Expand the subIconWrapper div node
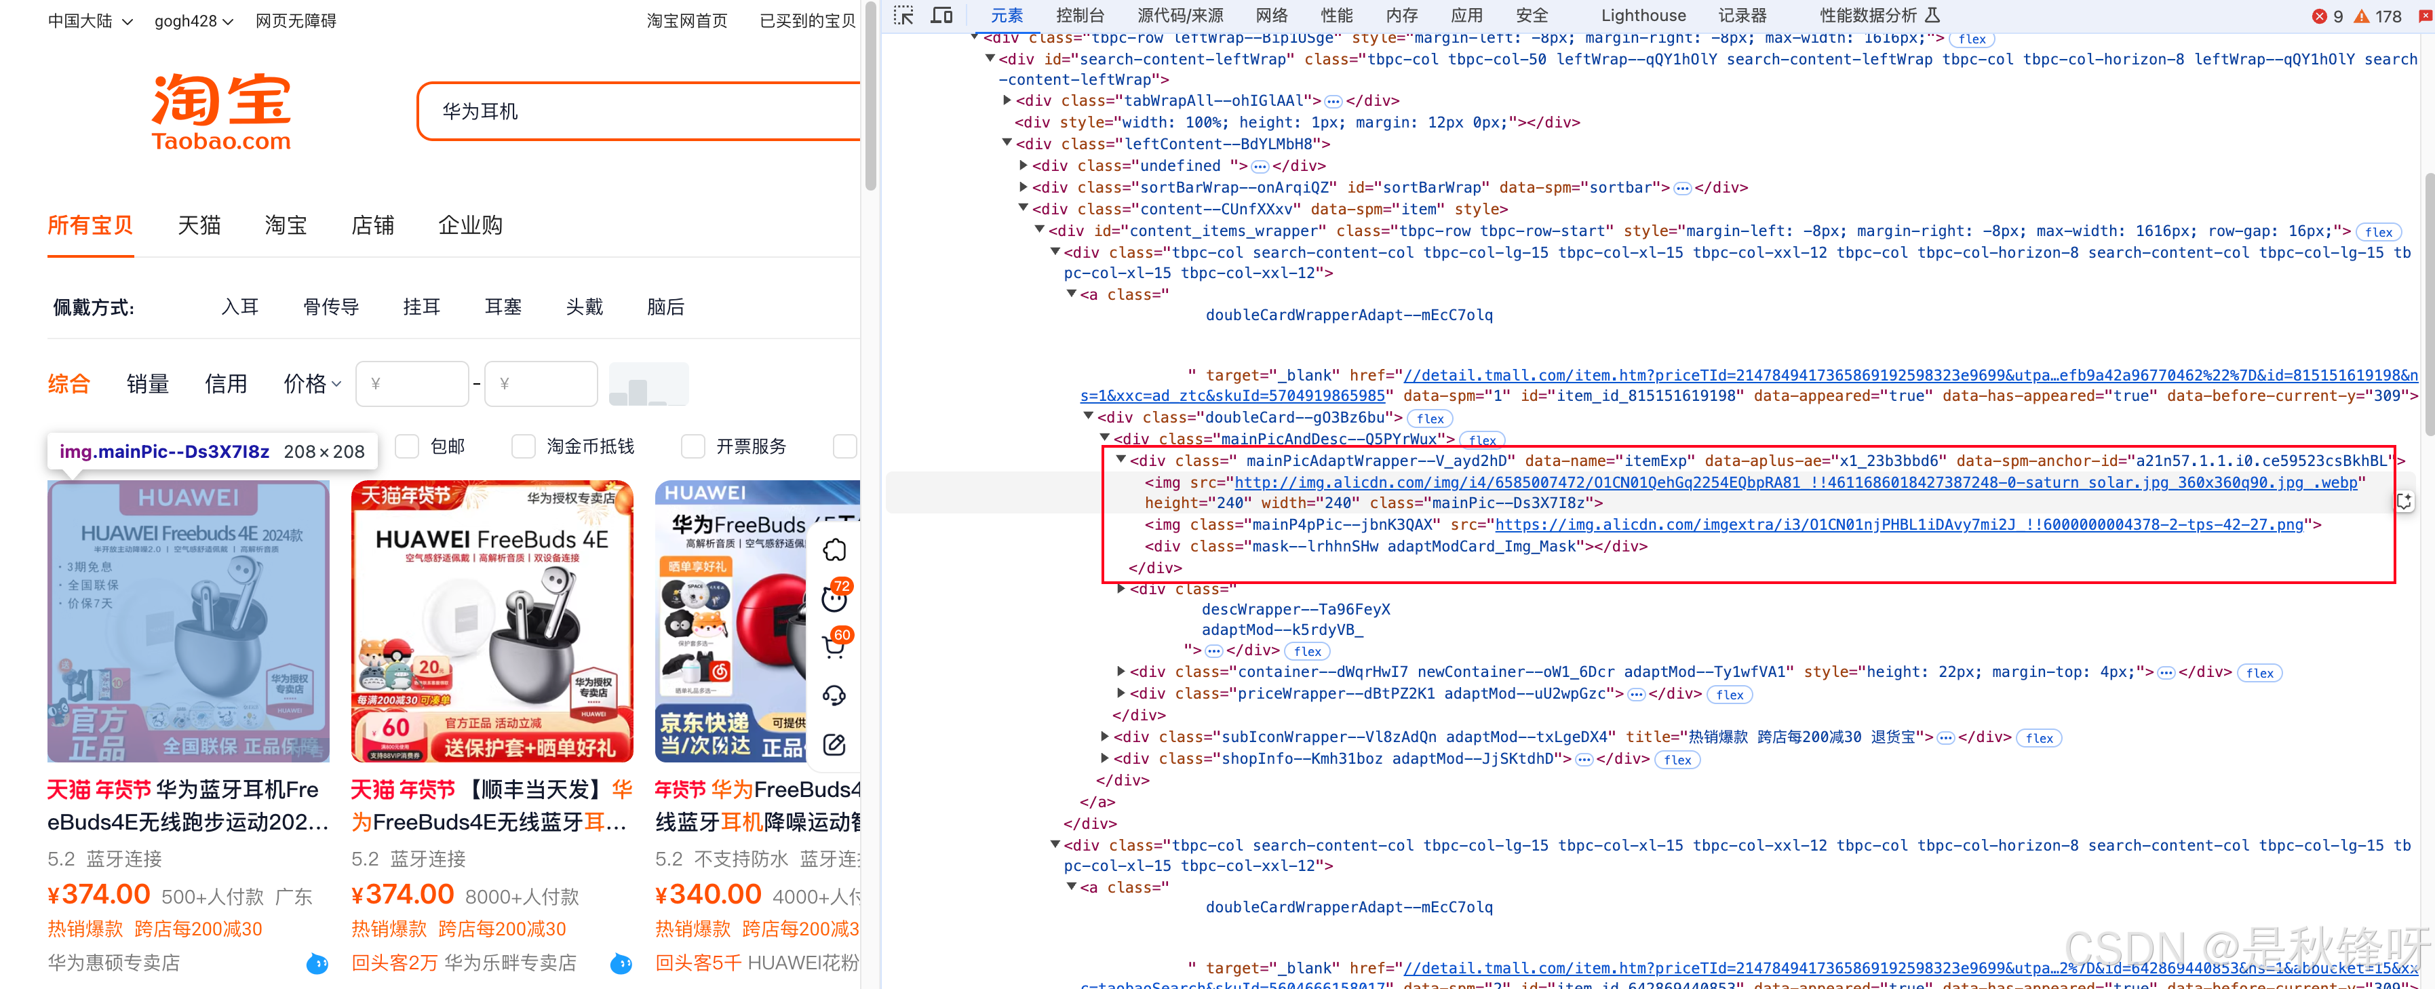2435x989 pixels. [x=1105, y=737]
